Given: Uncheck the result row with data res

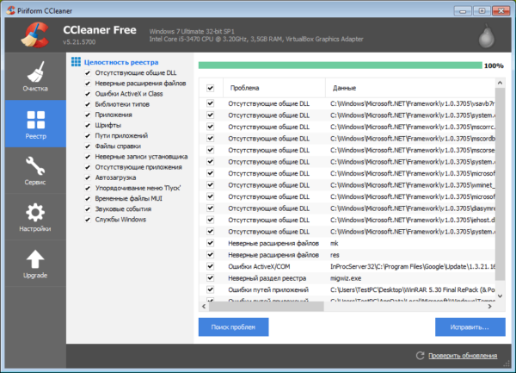Looking at the screenshot, I should coord(211,255).
